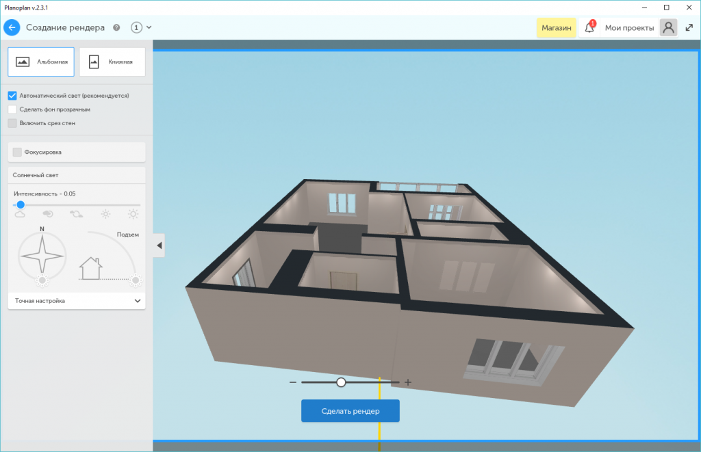The height and width of the screenshot is (452, 701).
Task: Open the help question mark icon
Action: pos(116,28)
